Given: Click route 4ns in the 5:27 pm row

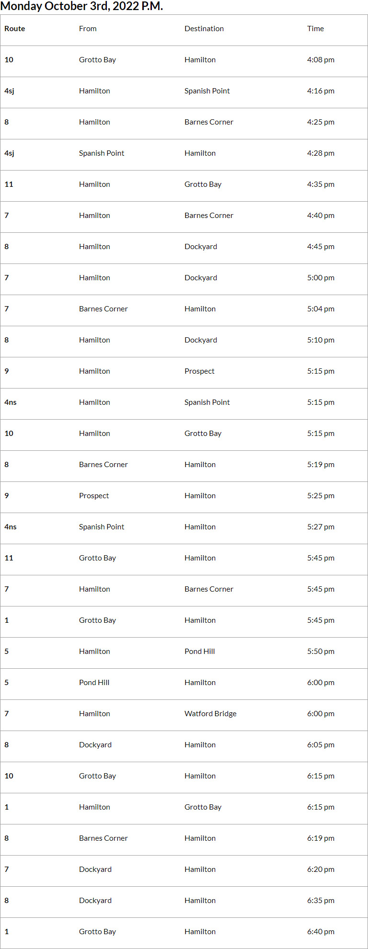Looking at the screenshot, I should click(11, 527).
